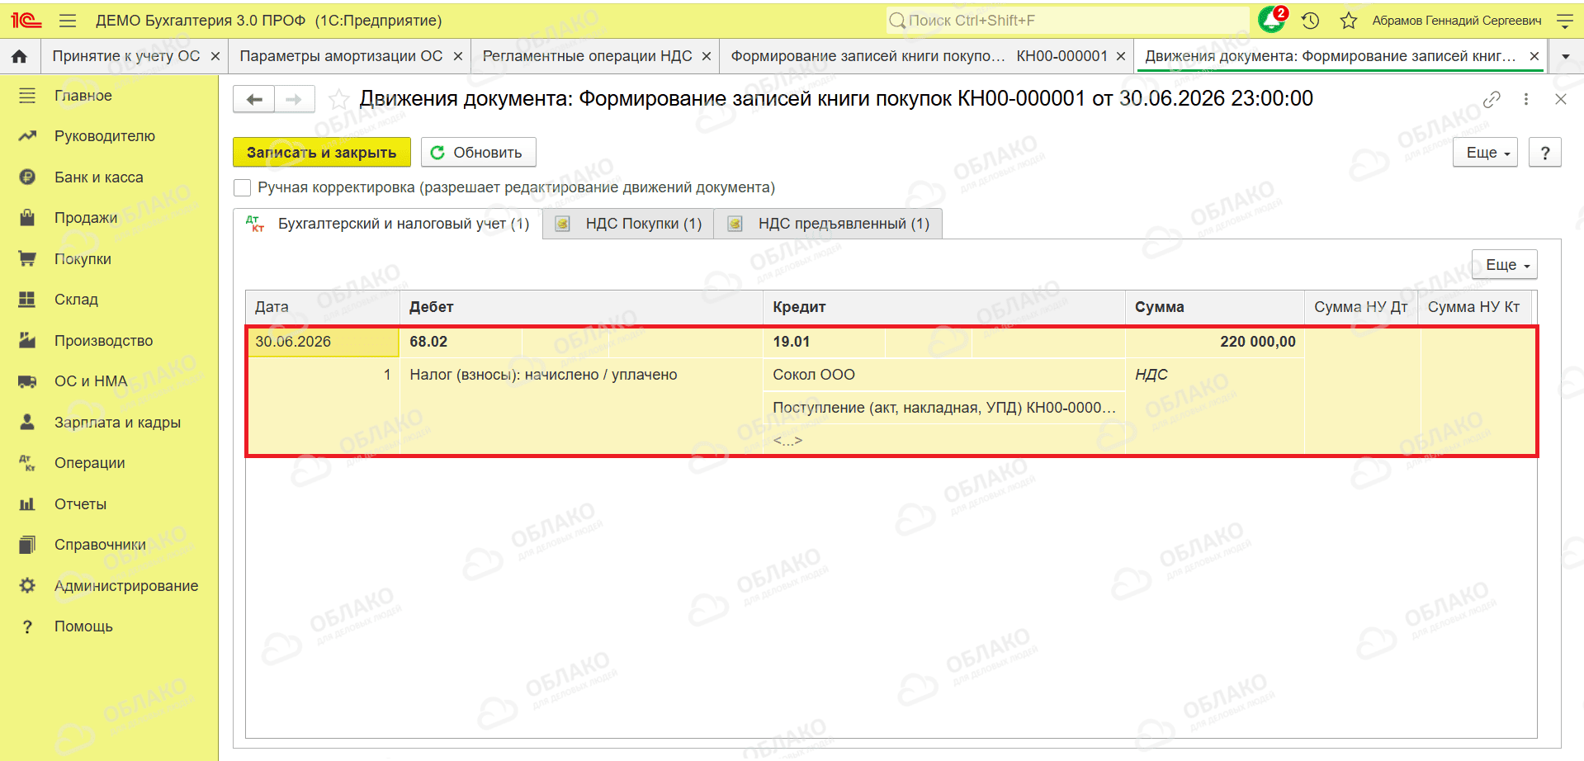This screenshot has width=1584, height=761.
Task: Select Налог (взносы): начислено / уплачено cell
Action: [581, 375]
